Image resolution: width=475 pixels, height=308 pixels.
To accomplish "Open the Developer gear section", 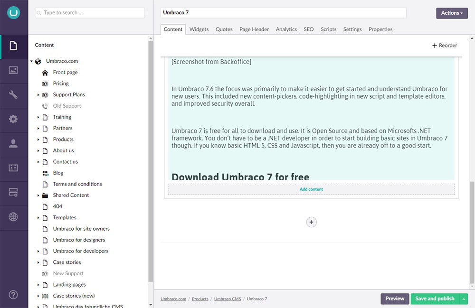I will pos(13,119).
